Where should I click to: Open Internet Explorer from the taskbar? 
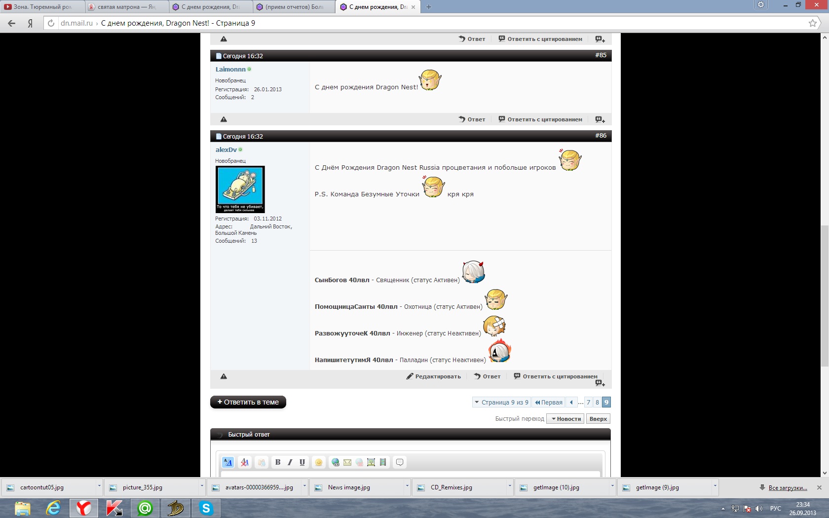[x=53, y=508]
